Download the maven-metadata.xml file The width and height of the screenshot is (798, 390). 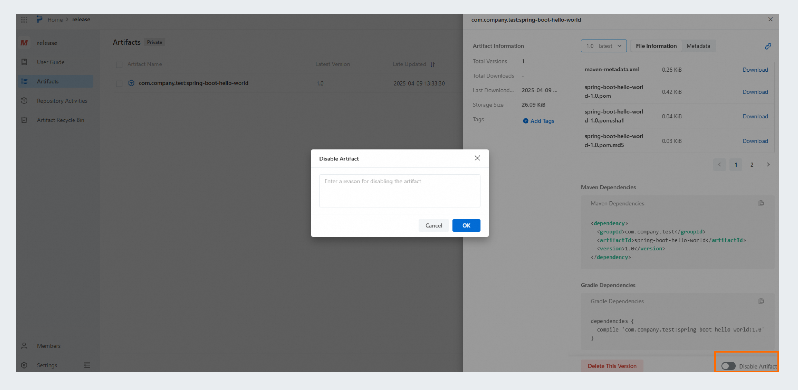pos(755,70)
